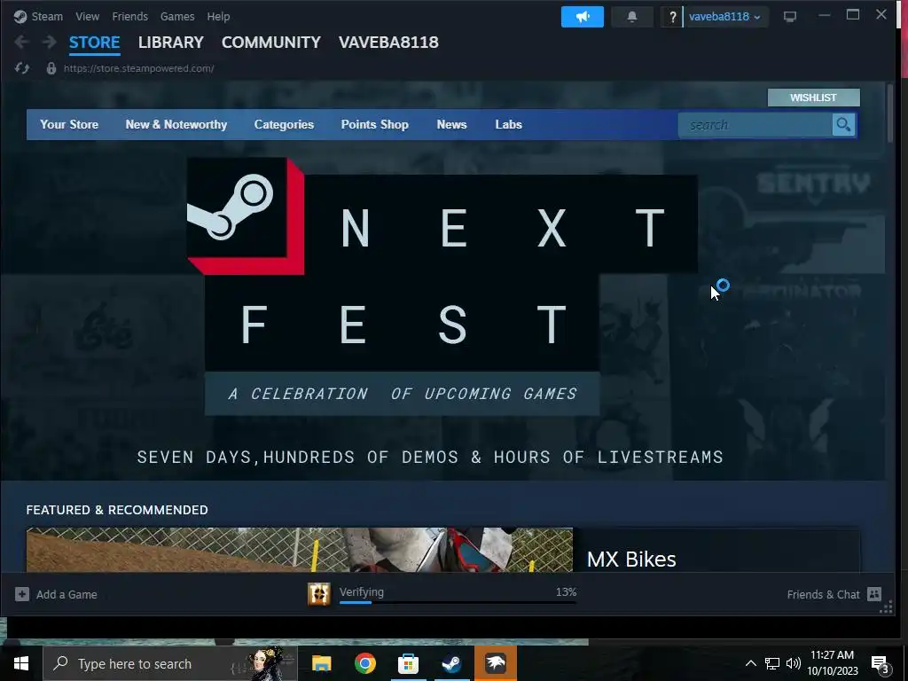The height and width of the screenshot is (681, 908).
Task: Open the Friends & Chat grid icon
Action: (873, 594)
